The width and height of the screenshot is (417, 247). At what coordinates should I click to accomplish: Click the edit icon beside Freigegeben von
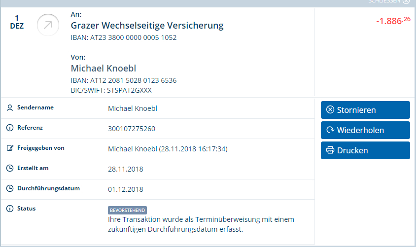(x=10, y=148)
